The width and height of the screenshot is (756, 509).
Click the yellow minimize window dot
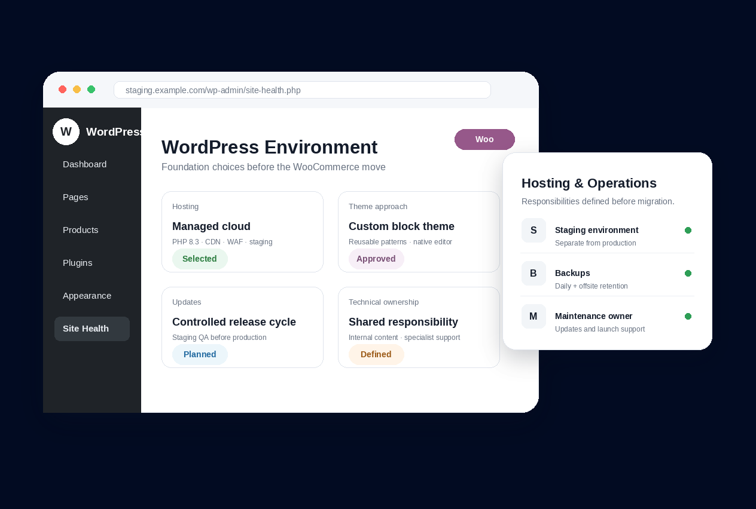[77, 90]
